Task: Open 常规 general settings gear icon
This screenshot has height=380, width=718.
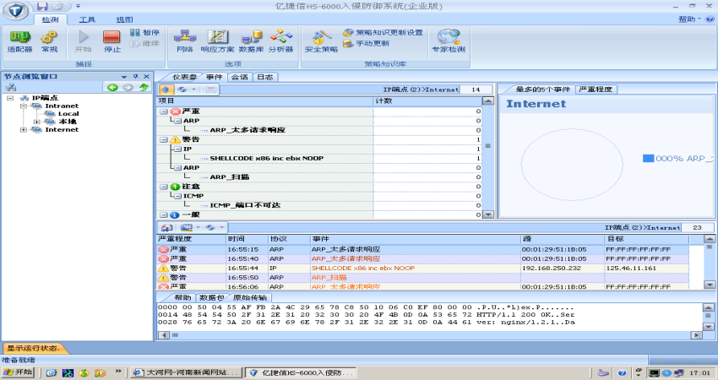Action: tap(50, 41)
